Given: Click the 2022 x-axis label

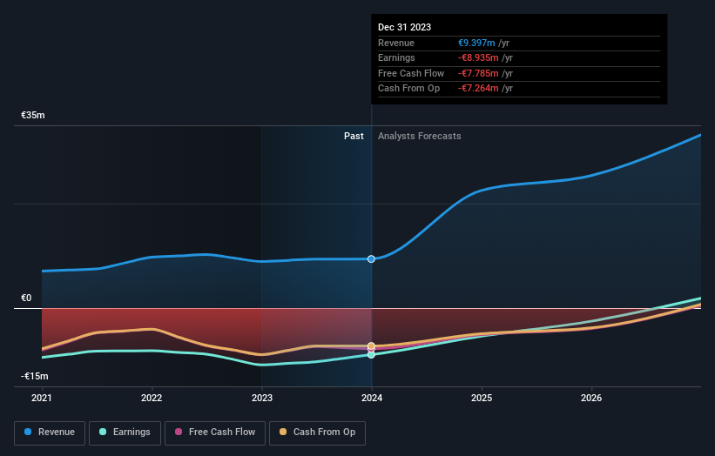Looking at the screenshot, I should tap(152, 398).
